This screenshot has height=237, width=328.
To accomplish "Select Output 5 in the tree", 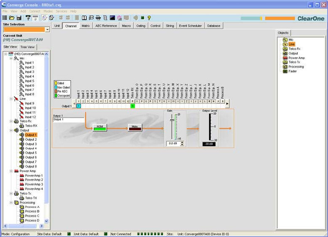I will click(31, 153).
